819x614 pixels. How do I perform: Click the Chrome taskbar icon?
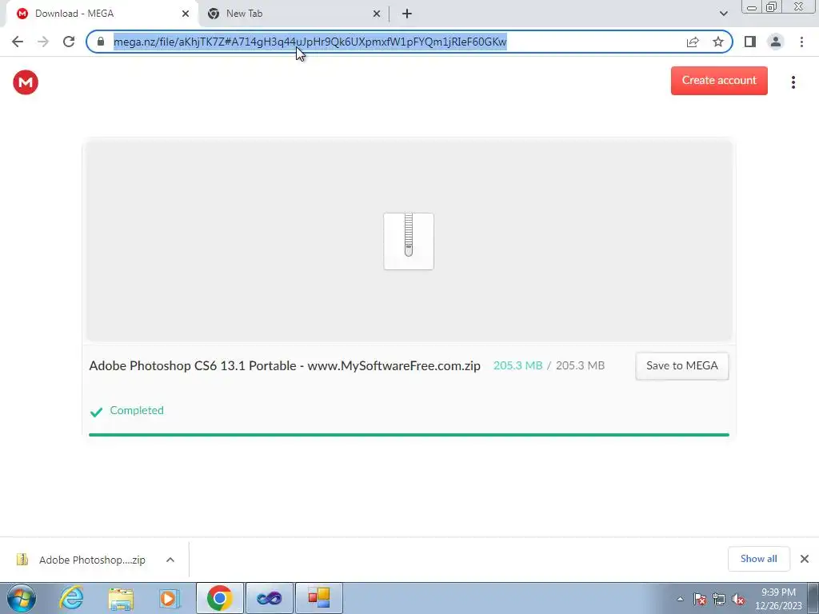[219, 598]
